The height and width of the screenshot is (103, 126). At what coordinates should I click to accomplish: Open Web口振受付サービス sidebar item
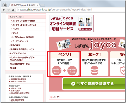tap(20, 64)
